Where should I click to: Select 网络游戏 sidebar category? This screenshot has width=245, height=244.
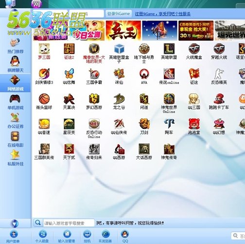click(x=16, y=83)
